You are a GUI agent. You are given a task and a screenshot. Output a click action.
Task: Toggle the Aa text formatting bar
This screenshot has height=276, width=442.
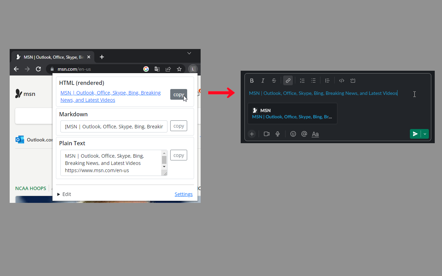coord(315,134)
